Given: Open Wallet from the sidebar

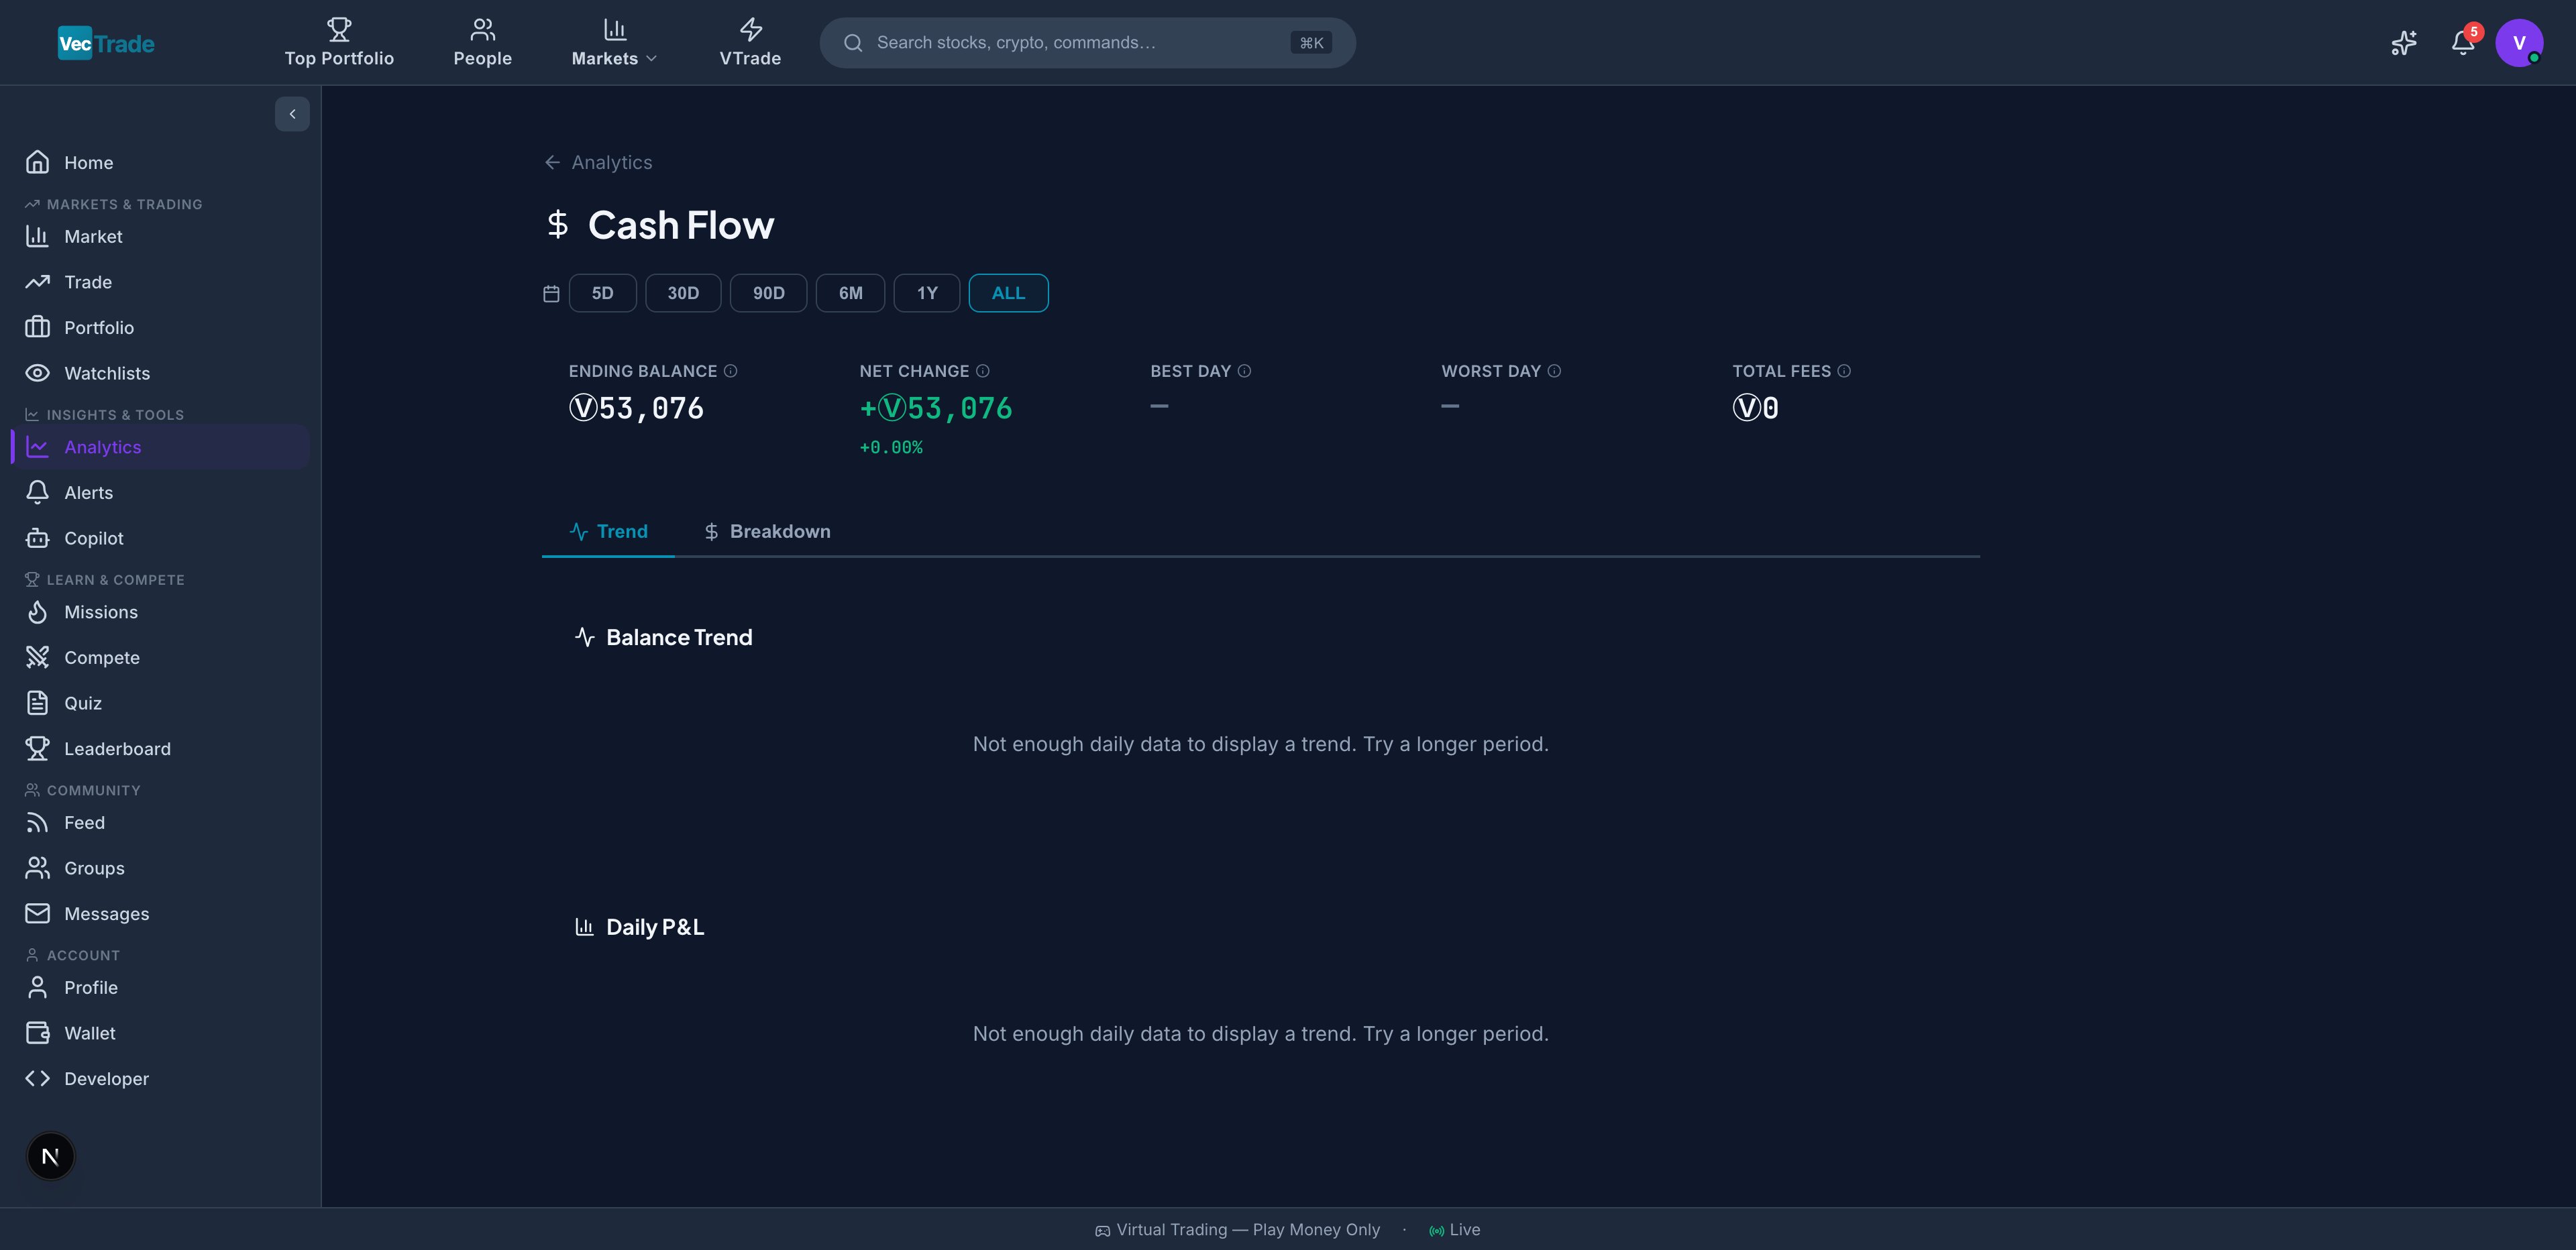Looking at the screenshot, I should tap(160, 1033).
